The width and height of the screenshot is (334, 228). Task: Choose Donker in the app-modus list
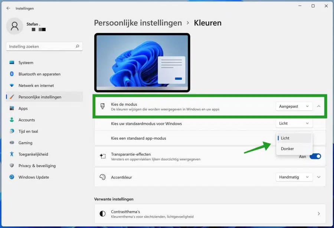[x=294, y=149]
